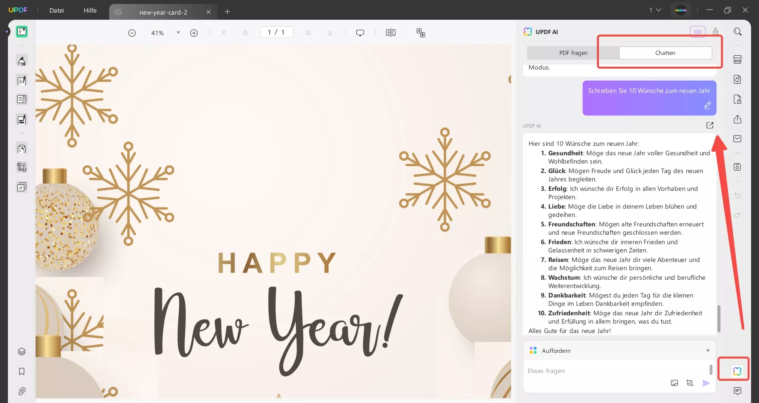Go to the next page

(x=308, y=33)
